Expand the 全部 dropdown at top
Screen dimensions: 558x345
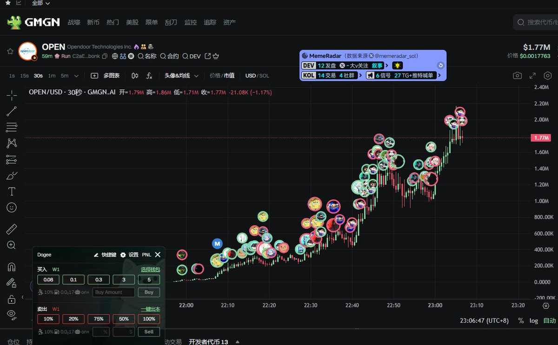(41, 3)
